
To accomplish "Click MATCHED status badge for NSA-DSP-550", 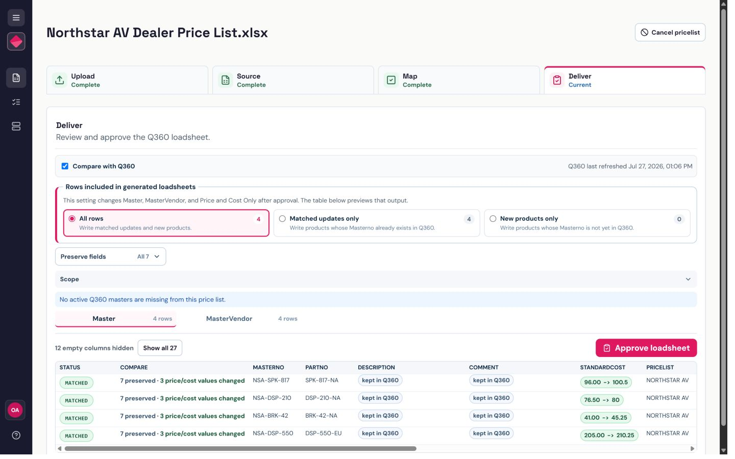I will click(x=77, y=436).
